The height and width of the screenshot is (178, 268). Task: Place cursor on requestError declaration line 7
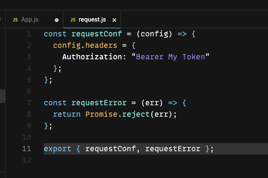99,103
